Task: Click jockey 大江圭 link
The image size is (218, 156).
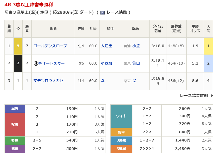Action: pyautogui.click(x=106, y=46)
